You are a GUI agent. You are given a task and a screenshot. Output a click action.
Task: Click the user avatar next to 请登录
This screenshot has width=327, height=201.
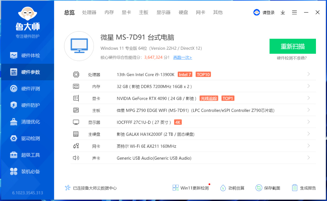pos(256,12)
